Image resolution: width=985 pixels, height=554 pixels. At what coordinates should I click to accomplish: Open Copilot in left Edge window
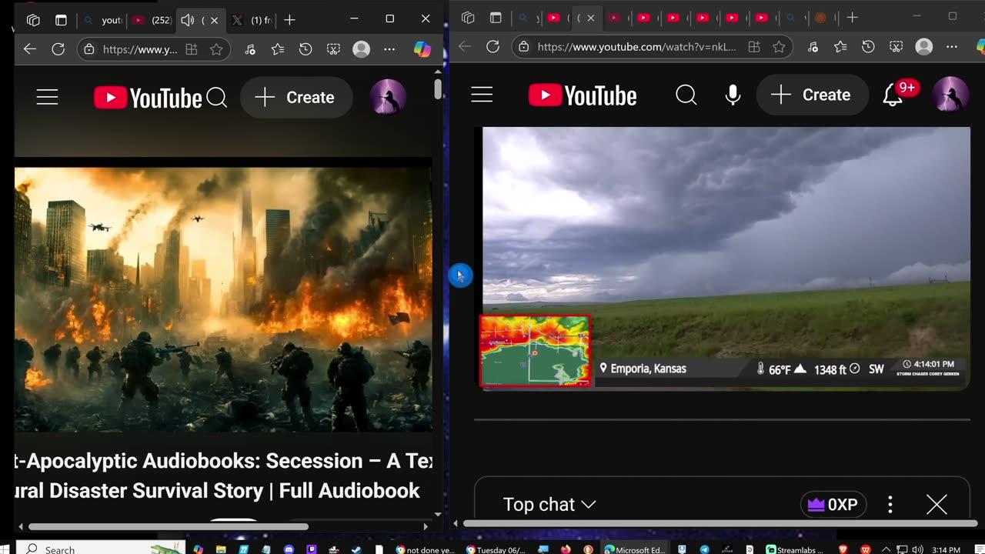click(422, 49)
